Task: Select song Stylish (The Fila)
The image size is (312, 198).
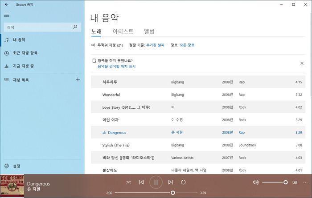Action: point(198,145)
